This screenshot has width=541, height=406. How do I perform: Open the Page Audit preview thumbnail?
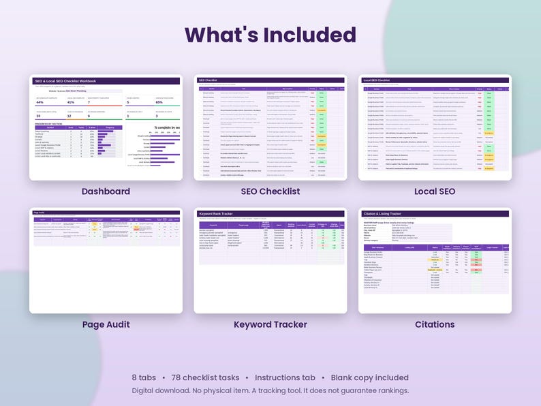pyautogui.click(x=106, y=260)
